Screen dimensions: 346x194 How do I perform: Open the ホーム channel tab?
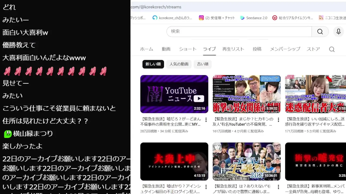147,49
